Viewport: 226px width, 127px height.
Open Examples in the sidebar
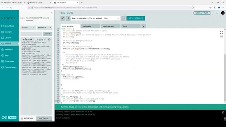coord(9,32)
